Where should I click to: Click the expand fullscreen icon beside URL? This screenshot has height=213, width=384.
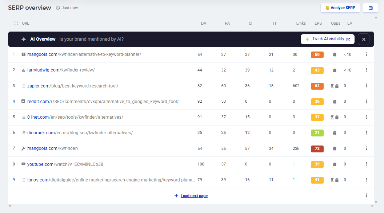(x=16, y=24)
